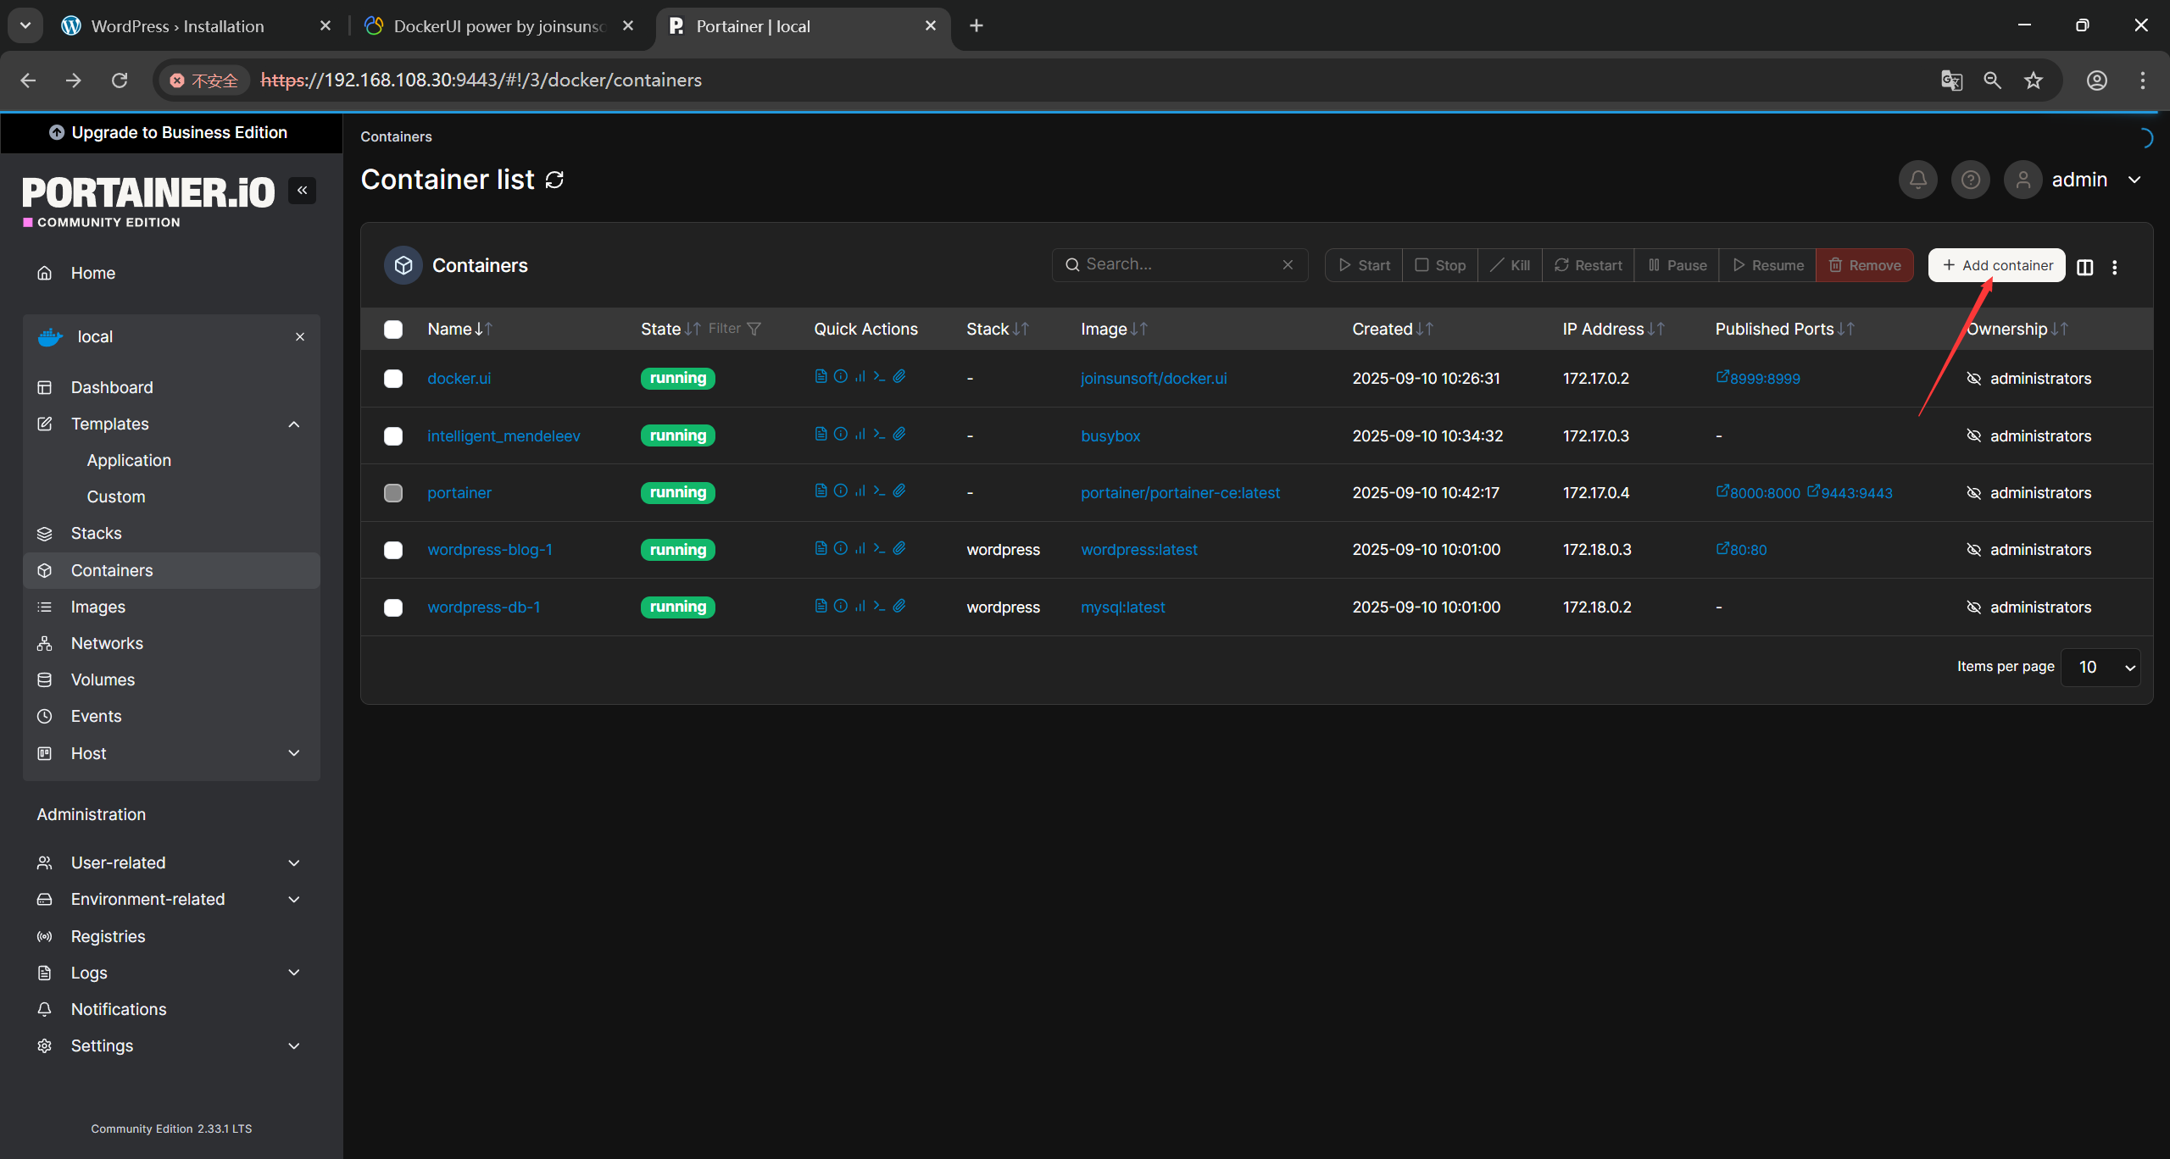Open inspect icon for docker.ui container
The image size is (2170, 1159).
pyautogui.click(x=840, y=376)
